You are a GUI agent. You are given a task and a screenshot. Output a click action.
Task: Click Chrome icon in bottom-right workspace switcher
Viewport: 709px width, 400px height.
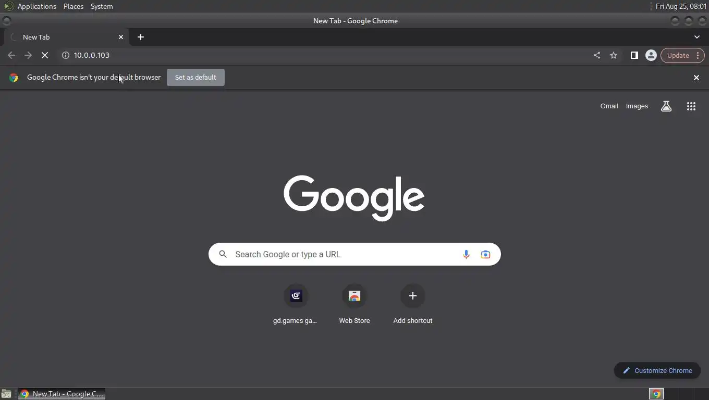pos(656,394)
